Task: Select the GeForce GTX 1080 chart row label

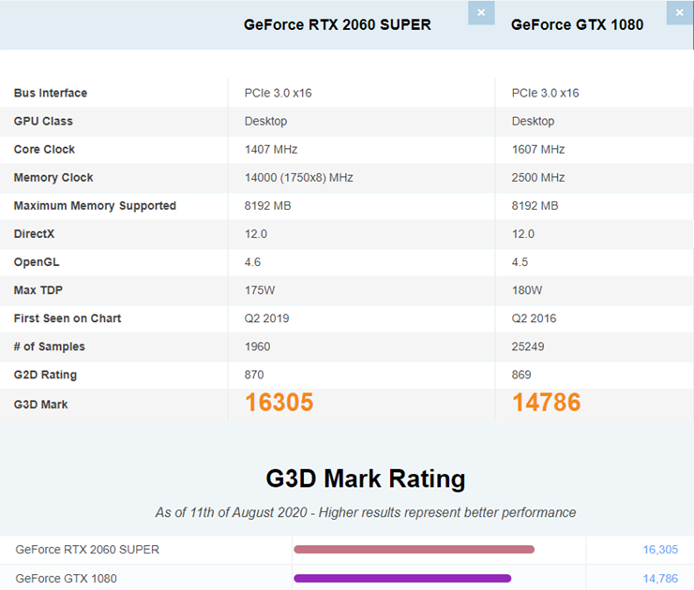Action: click(66, 578)
